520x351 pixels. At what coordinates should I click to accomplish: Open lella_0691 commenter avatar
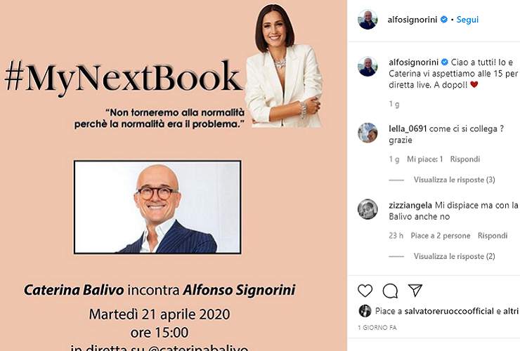point(368,133)
